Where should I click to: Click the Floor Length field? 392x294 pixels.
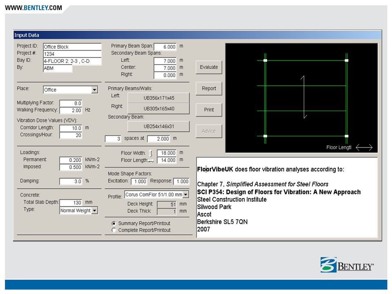pyautogui.click(x=167, y=160)
